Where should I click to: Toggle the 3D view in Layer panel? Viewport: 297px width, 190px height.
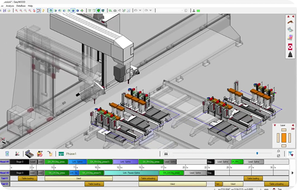(x=293, y=129)
